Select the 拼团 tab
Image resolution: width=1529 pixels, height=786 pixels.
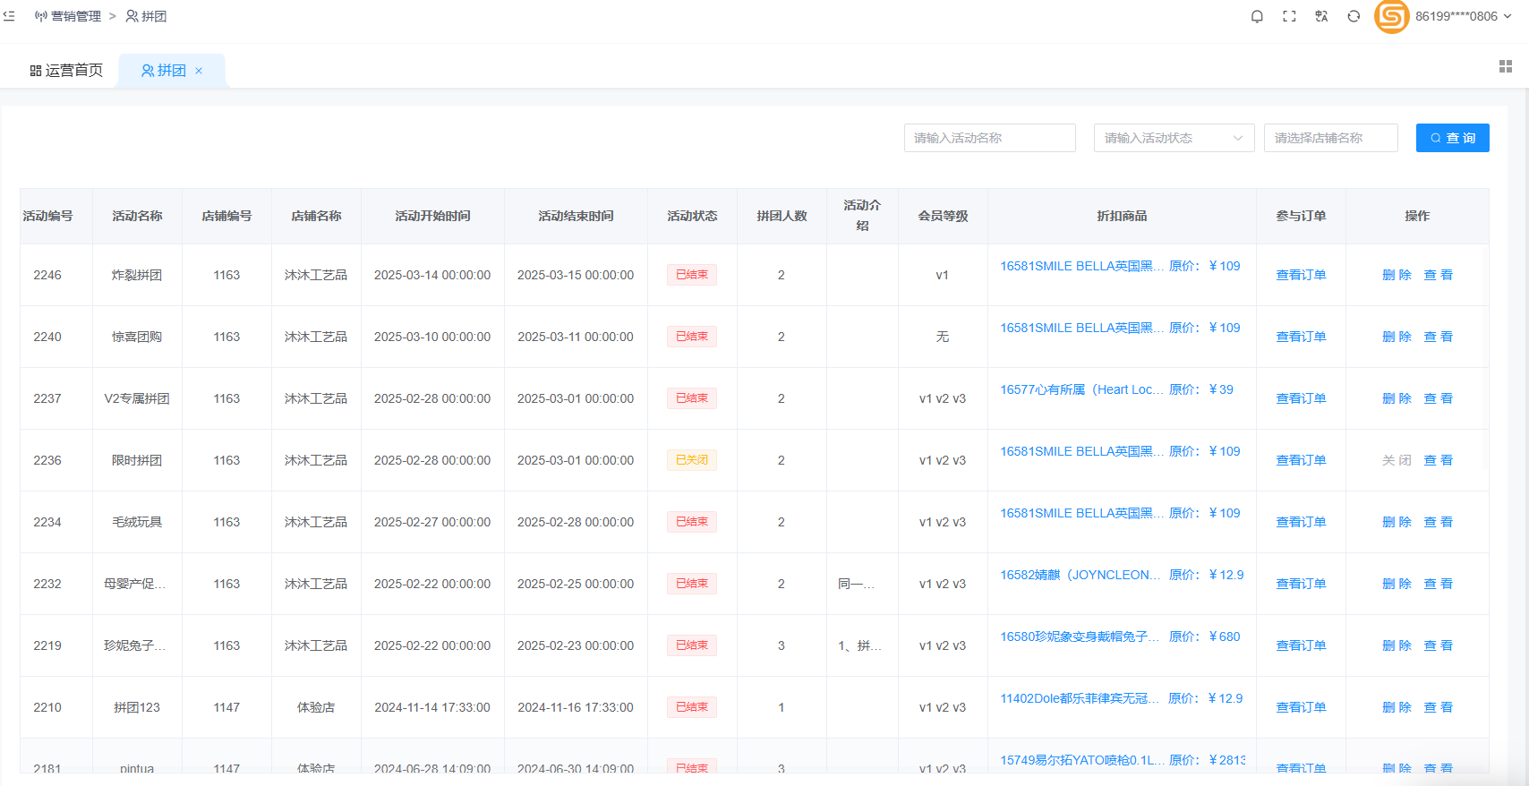point(164,71)
